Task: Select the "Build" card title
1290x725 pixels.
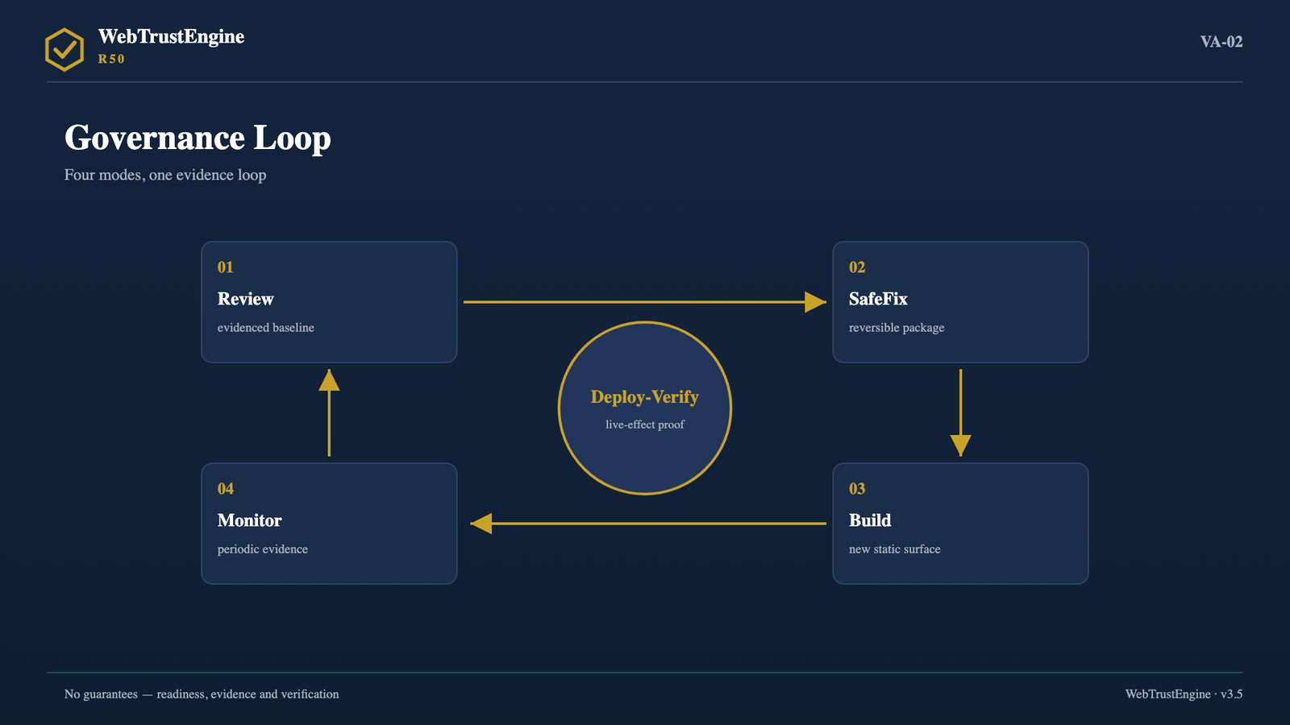Action: (x=870, y=520)
